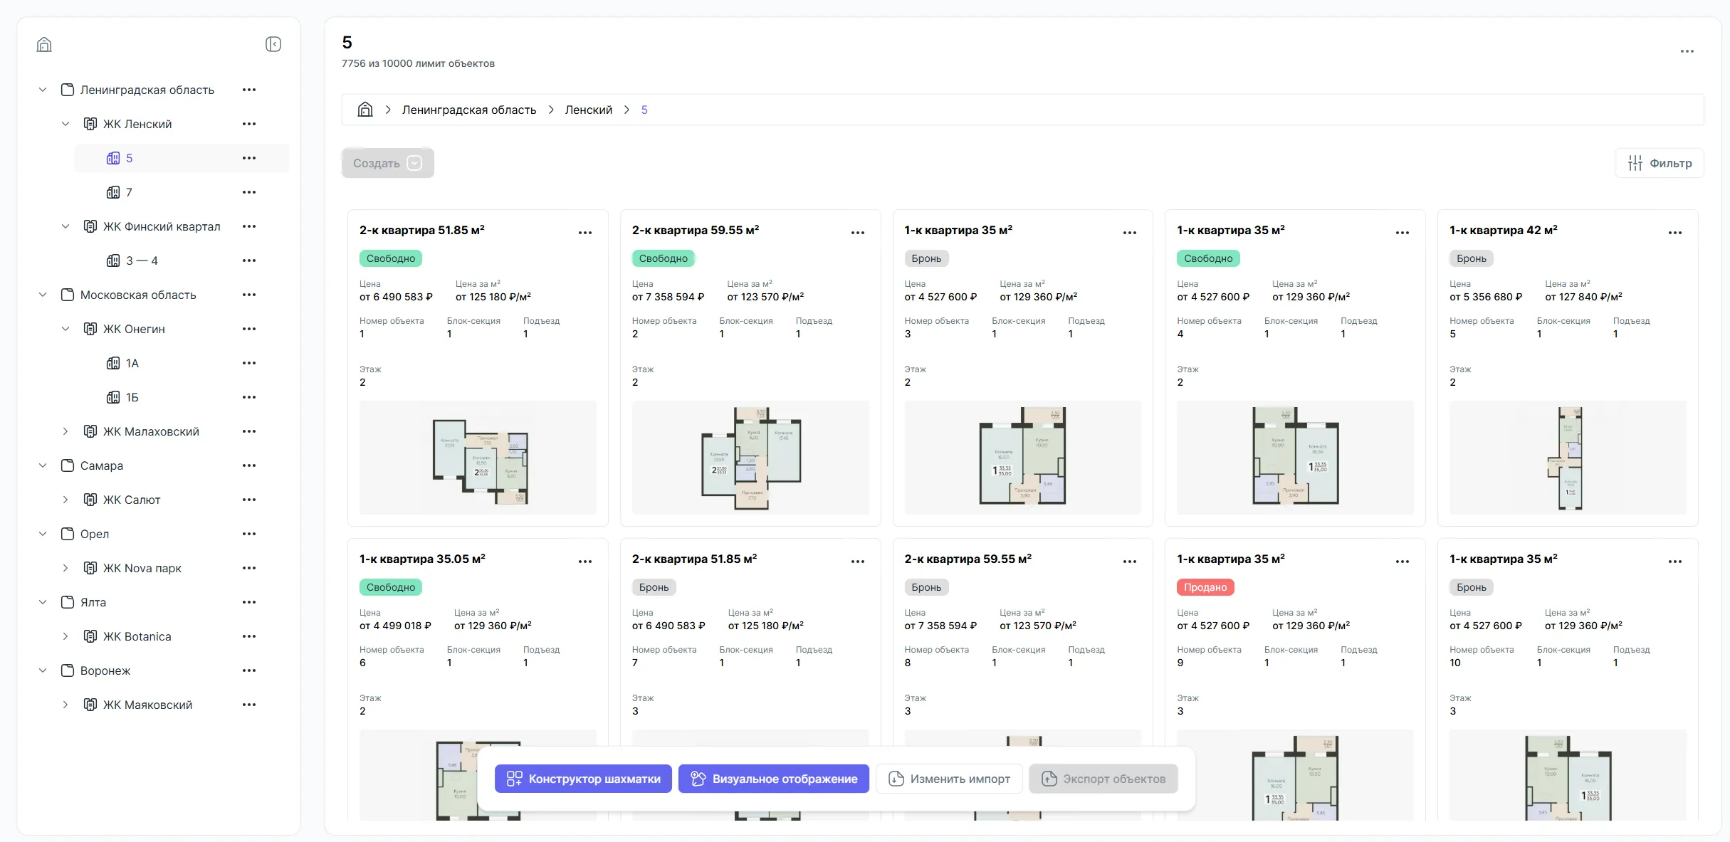Viewport: 1730px width, 842px height.
Task: Open Конструктор шахматки
Action: point(583,779)
